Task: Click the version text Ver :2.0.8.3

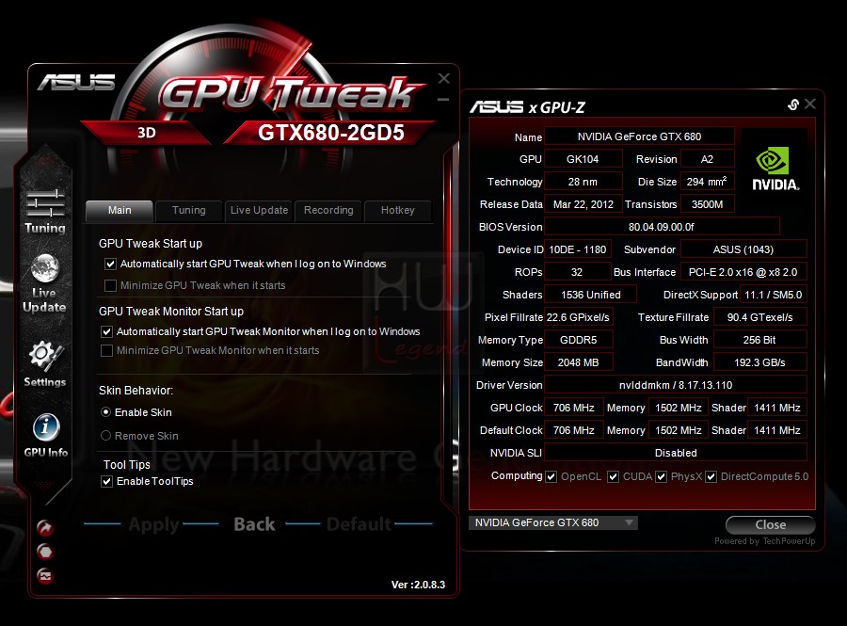Action: (x=418, y=585)
